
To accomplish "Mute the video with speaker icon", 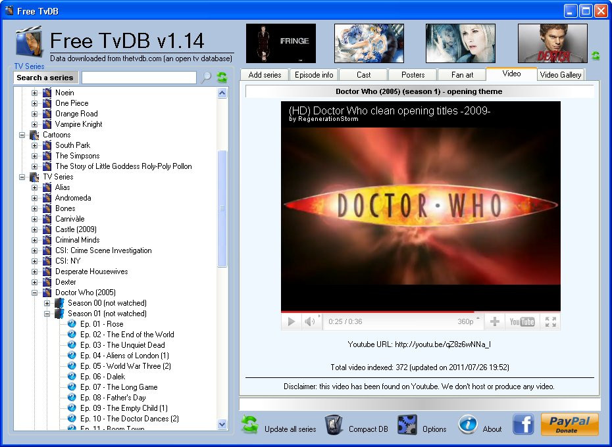I will click(309, 321).
